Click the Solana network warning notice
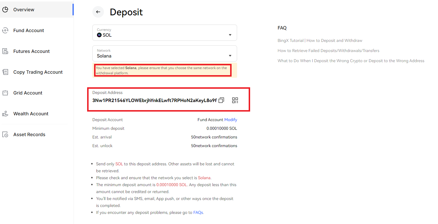 tap(165, 70)
